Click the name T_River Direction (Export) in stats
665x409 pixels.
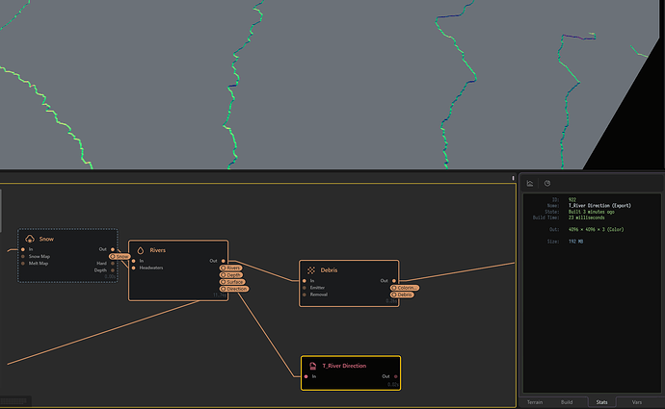[599, 206]
